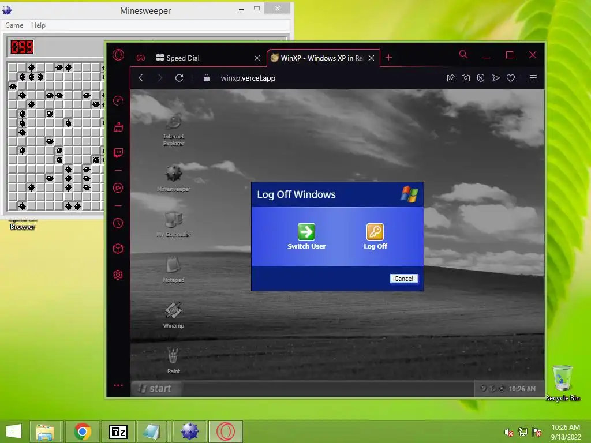Switch to Minesweeper via taskbar mine icon
This screenshot has width=591, height=443.
click(189, 431)
